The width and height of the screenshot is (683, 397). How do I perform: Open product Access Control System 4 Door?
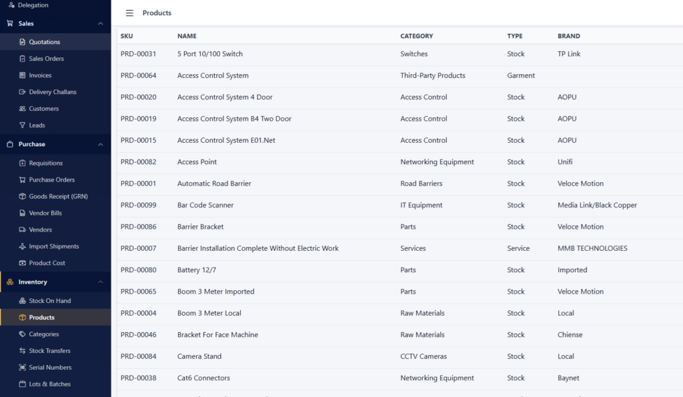225,97
